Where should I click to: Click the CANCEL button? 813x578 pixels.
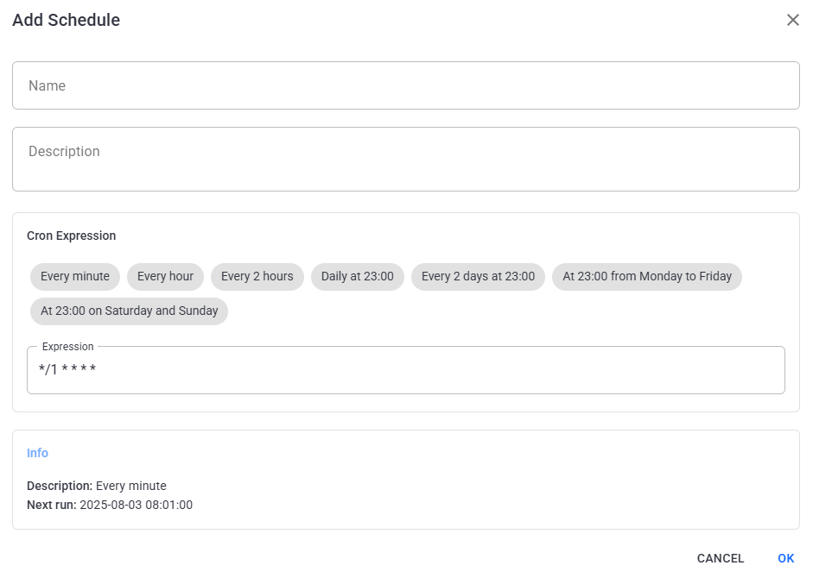pyautogui.click(x=721, y=558)
